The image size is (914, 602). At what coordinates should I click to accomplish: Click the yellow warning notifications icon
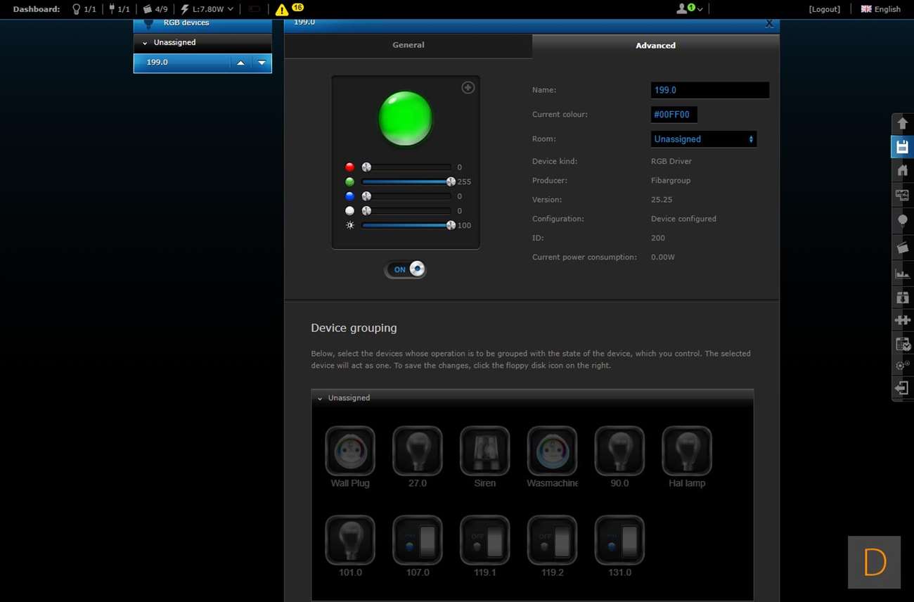282,10
